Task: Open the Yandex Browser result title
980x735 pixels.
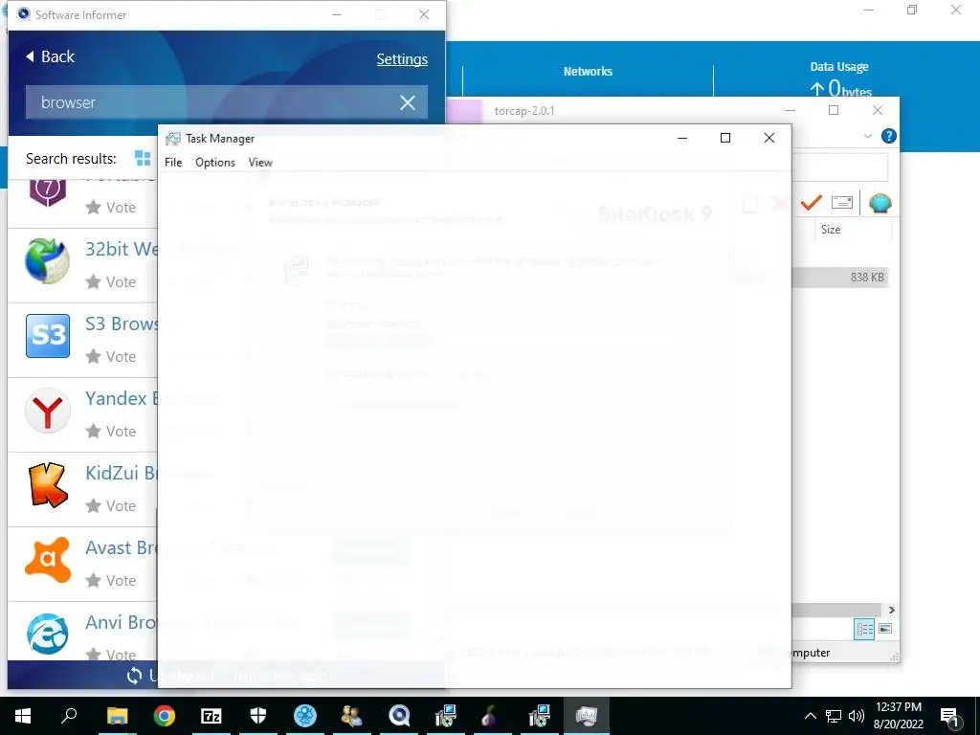Action: click(x=122, y=398)
